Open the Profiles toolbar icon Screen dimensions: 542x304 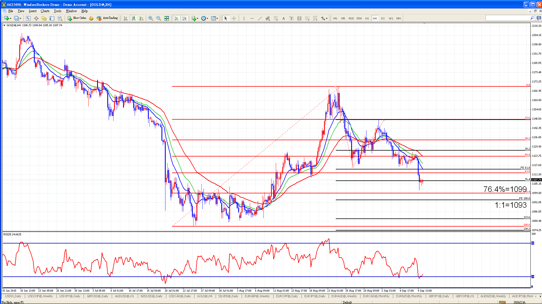pyautogui.click(x=16, y=18)
